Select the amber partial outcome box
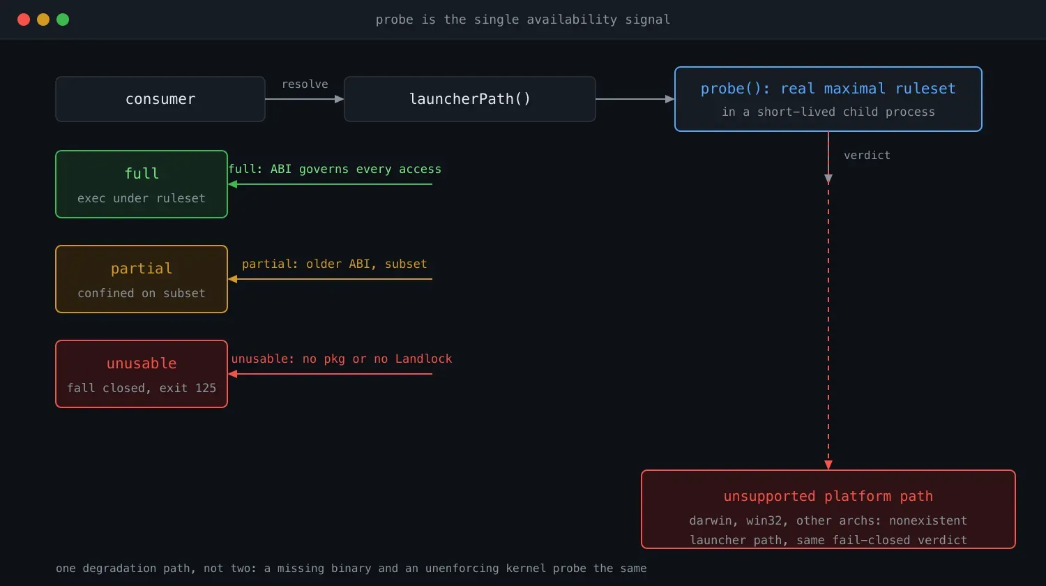Image resolution: width=1046 pixels, height=586 pixels. point(142,279)
